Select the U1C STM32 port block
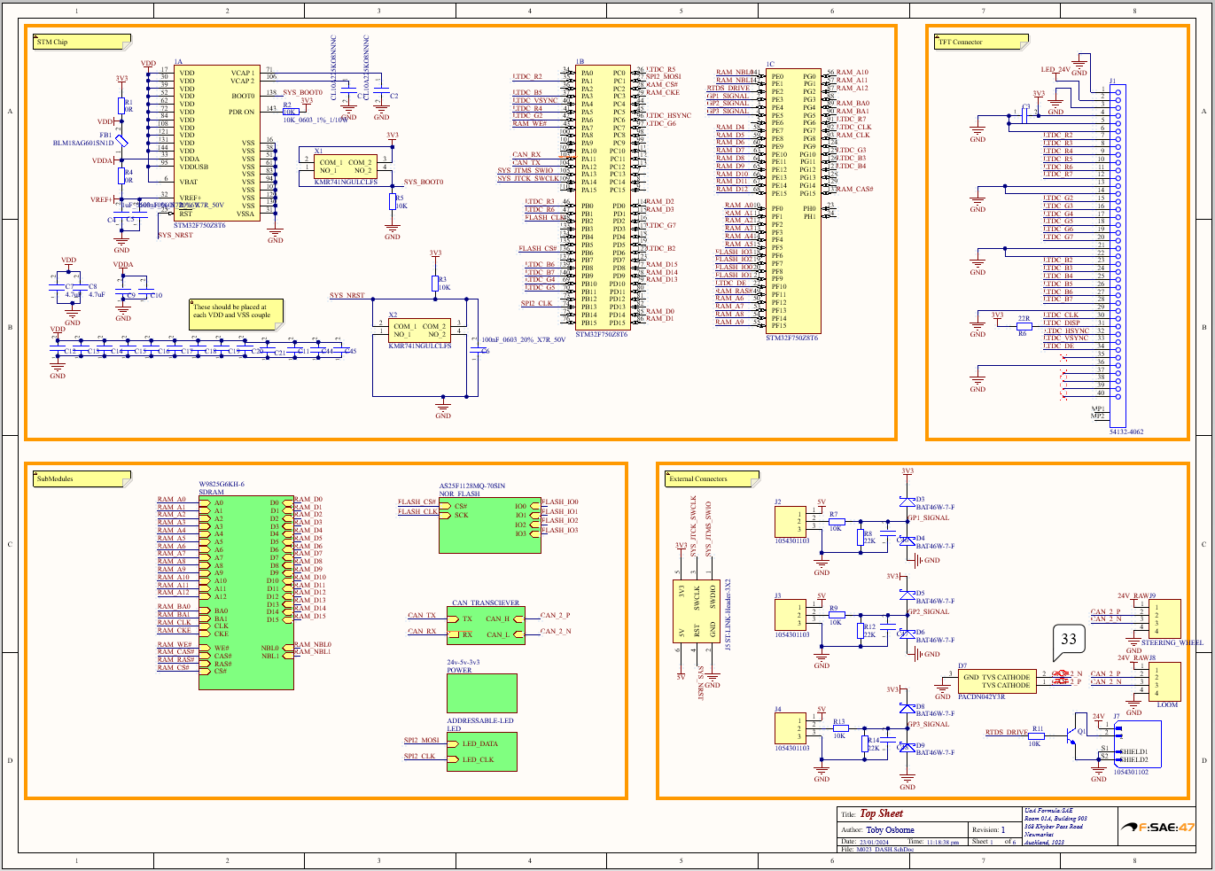 pyautogui.click(x=792, y=201)
